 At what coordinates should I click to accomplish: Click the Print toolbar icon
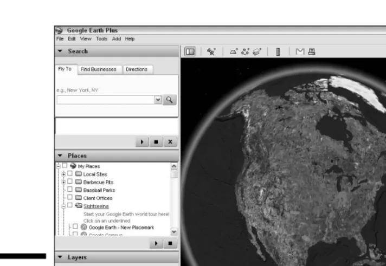[x=312, y=51]
